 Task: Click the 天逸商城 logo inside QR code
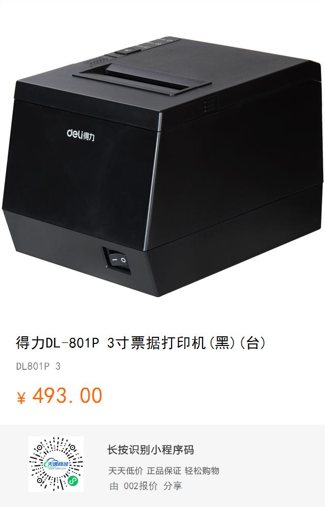click(x=56, y=464)
